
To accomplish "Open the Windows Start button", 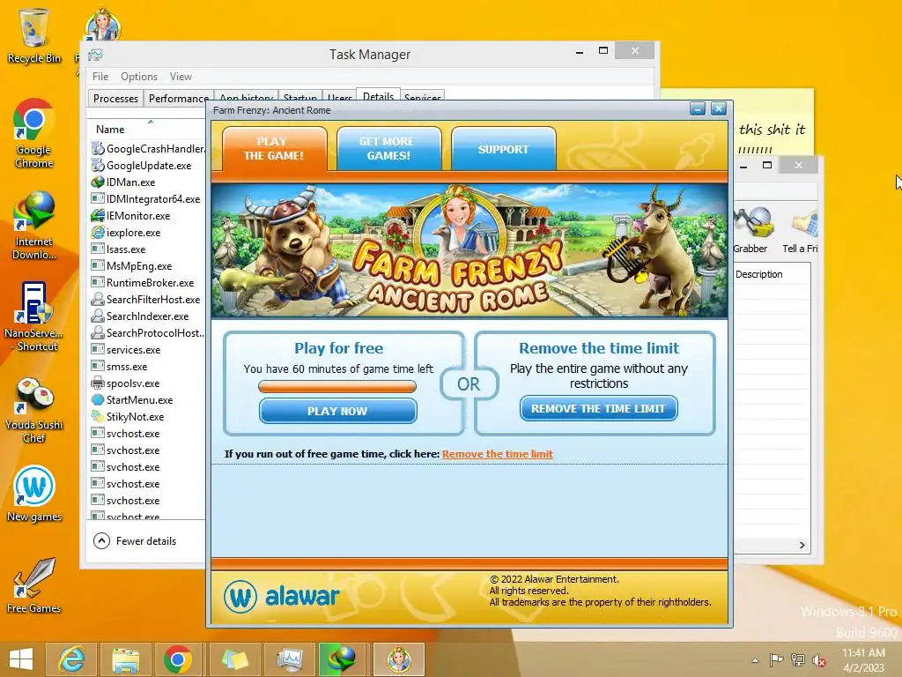I will (21, 659).
